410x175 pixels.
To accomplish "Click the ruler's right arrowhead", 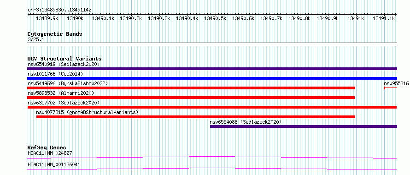I will pos(396,15).
